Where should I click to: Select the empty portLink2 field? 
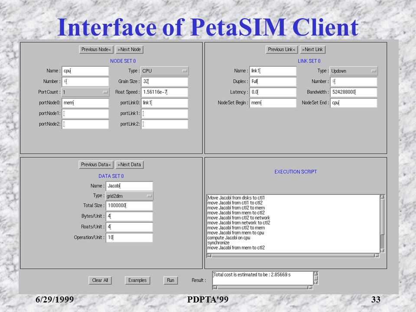tap(165, 124)
